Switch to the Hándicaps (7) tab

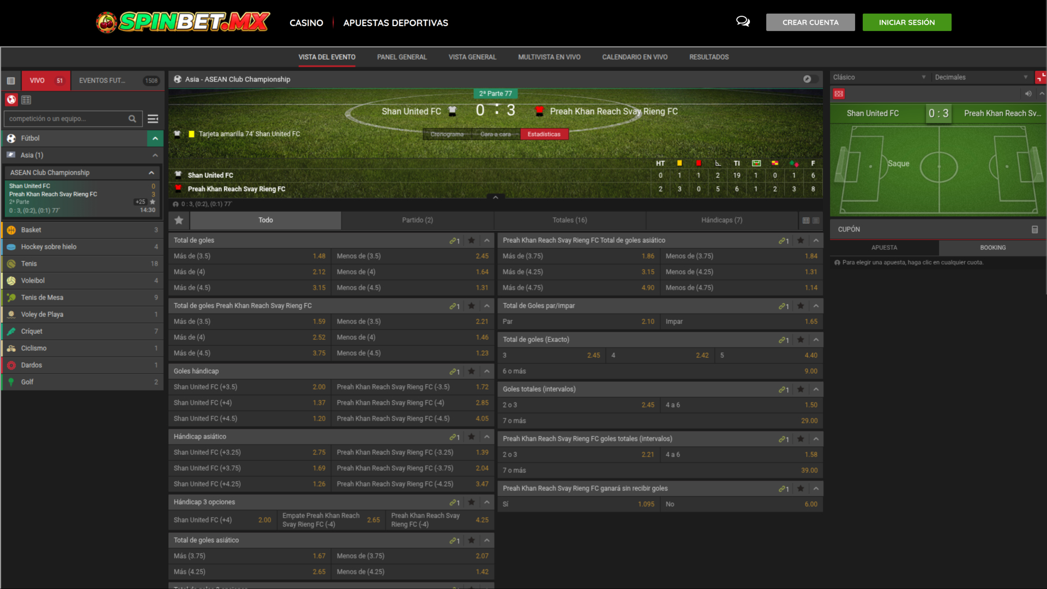click(x=721, y=220)
